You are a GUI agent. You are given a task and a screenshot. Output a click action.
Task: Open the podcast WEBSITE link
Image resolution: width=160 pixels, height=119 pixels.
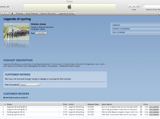[x=136, y=25]
